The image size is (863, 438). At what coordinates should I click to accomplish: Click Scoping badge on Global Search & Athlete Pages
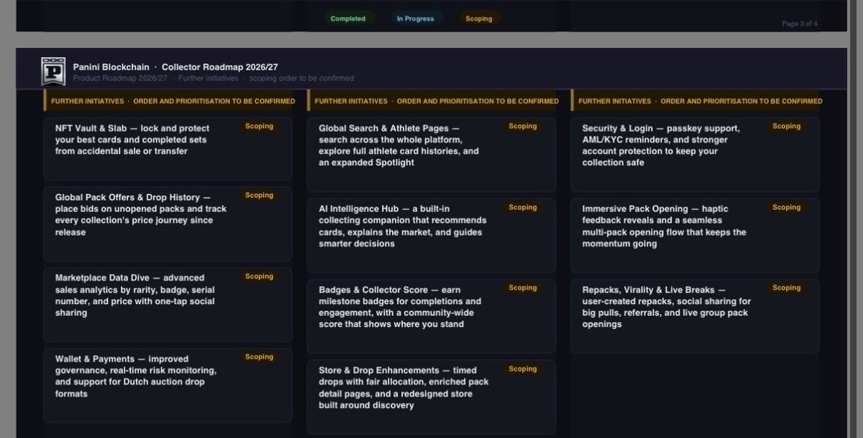(x=523, y=127)
